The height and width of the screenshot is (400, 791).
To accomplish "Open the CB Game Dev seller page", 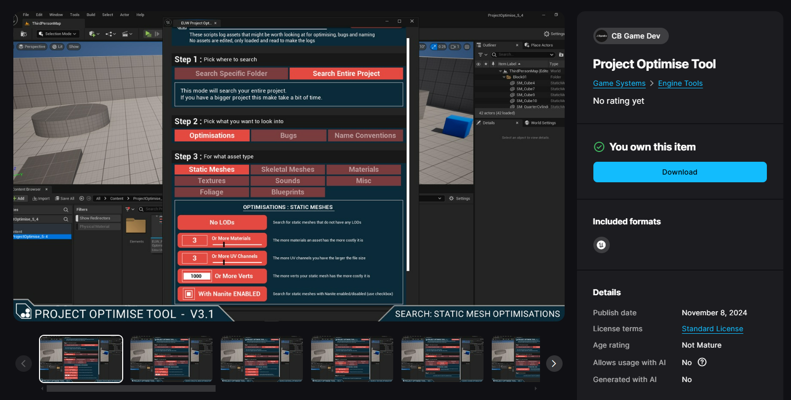I will point(631,36).
